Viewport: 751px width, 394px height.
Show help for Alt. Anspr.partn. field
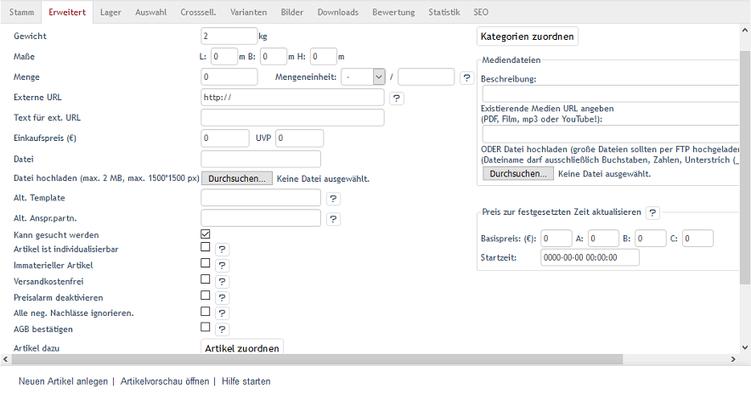coord(333,219)
